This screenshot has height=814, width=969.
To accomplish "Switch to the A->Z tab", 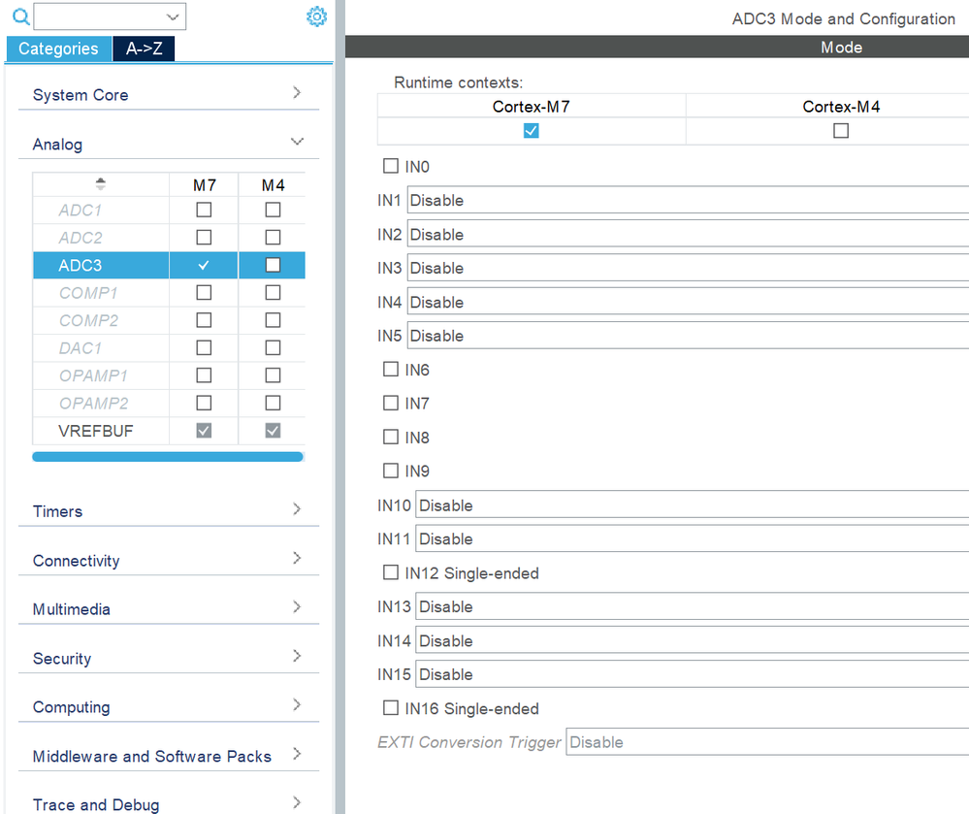I will pyautogui.click(x=144, y=49).
